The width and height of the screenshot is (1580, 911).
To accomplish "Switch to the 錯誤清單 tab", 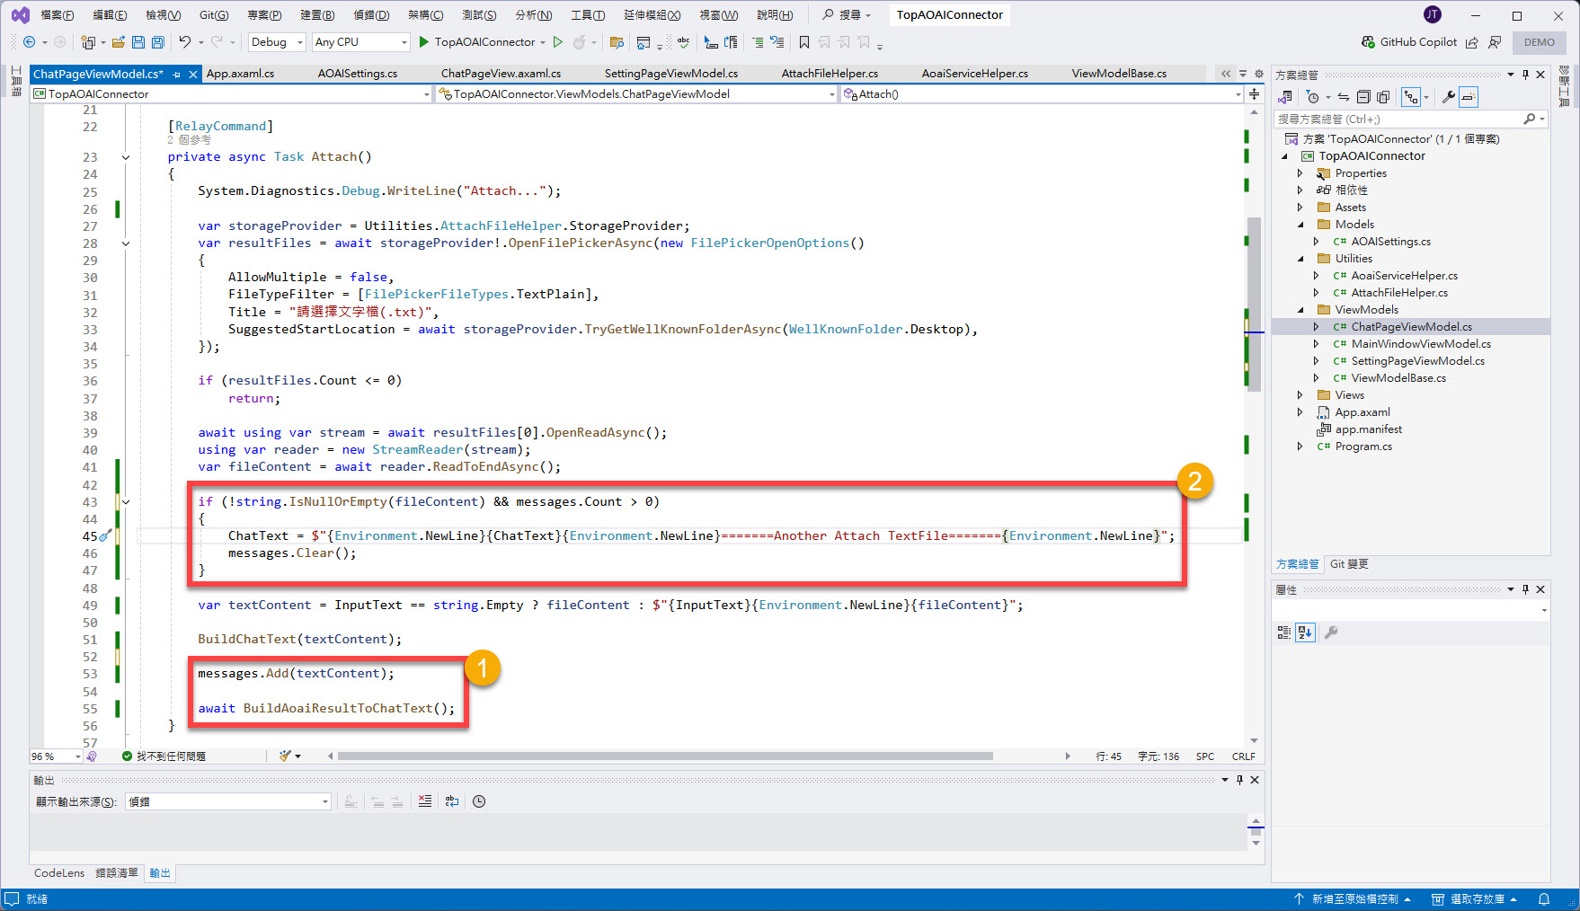I will pos(117,873).
